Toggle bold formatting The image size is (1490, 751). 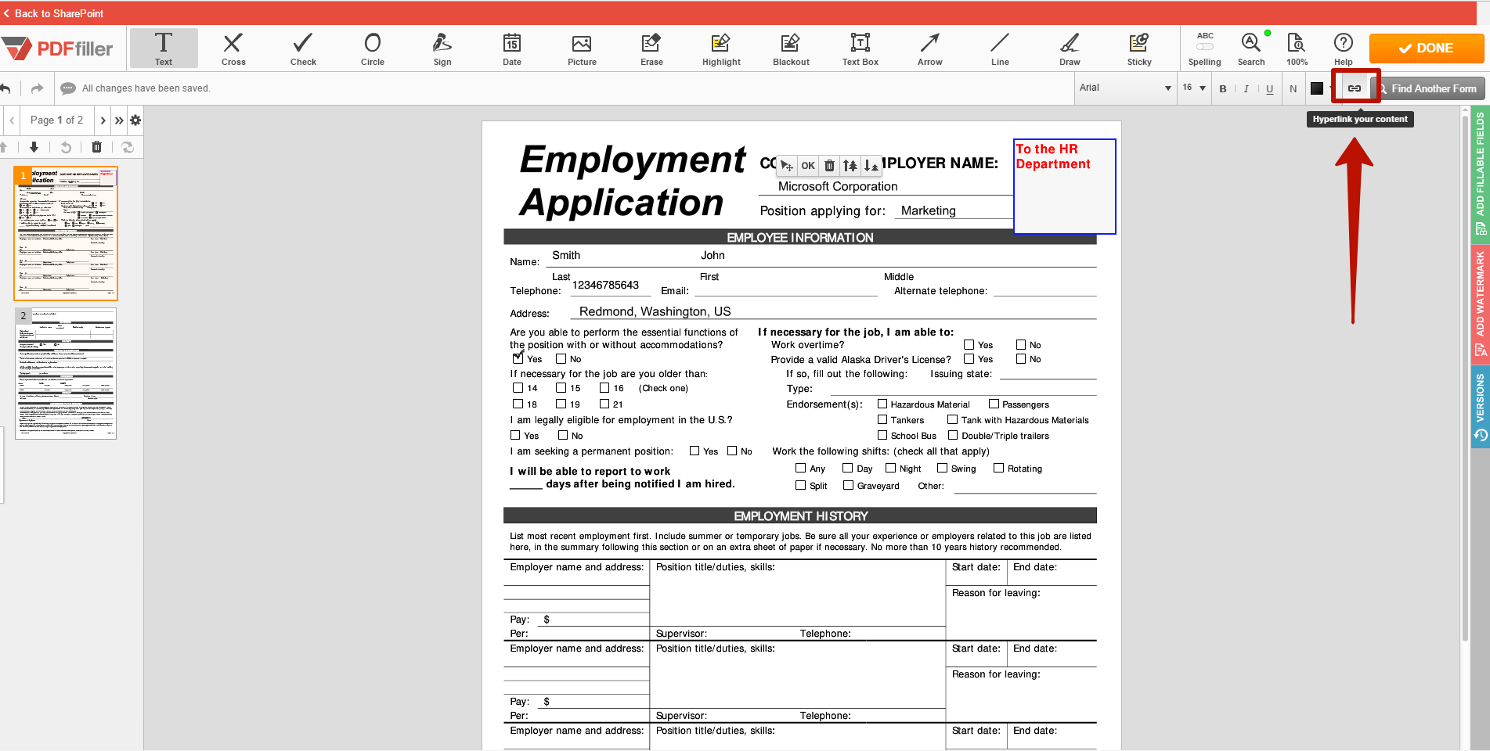1223,88
